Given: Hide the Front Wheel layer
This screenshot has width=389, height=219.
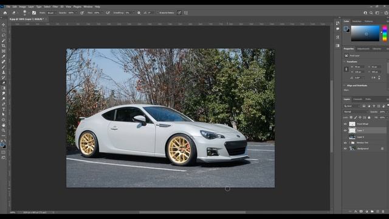Looking at the screenshot, I should (x=345, y=124).
